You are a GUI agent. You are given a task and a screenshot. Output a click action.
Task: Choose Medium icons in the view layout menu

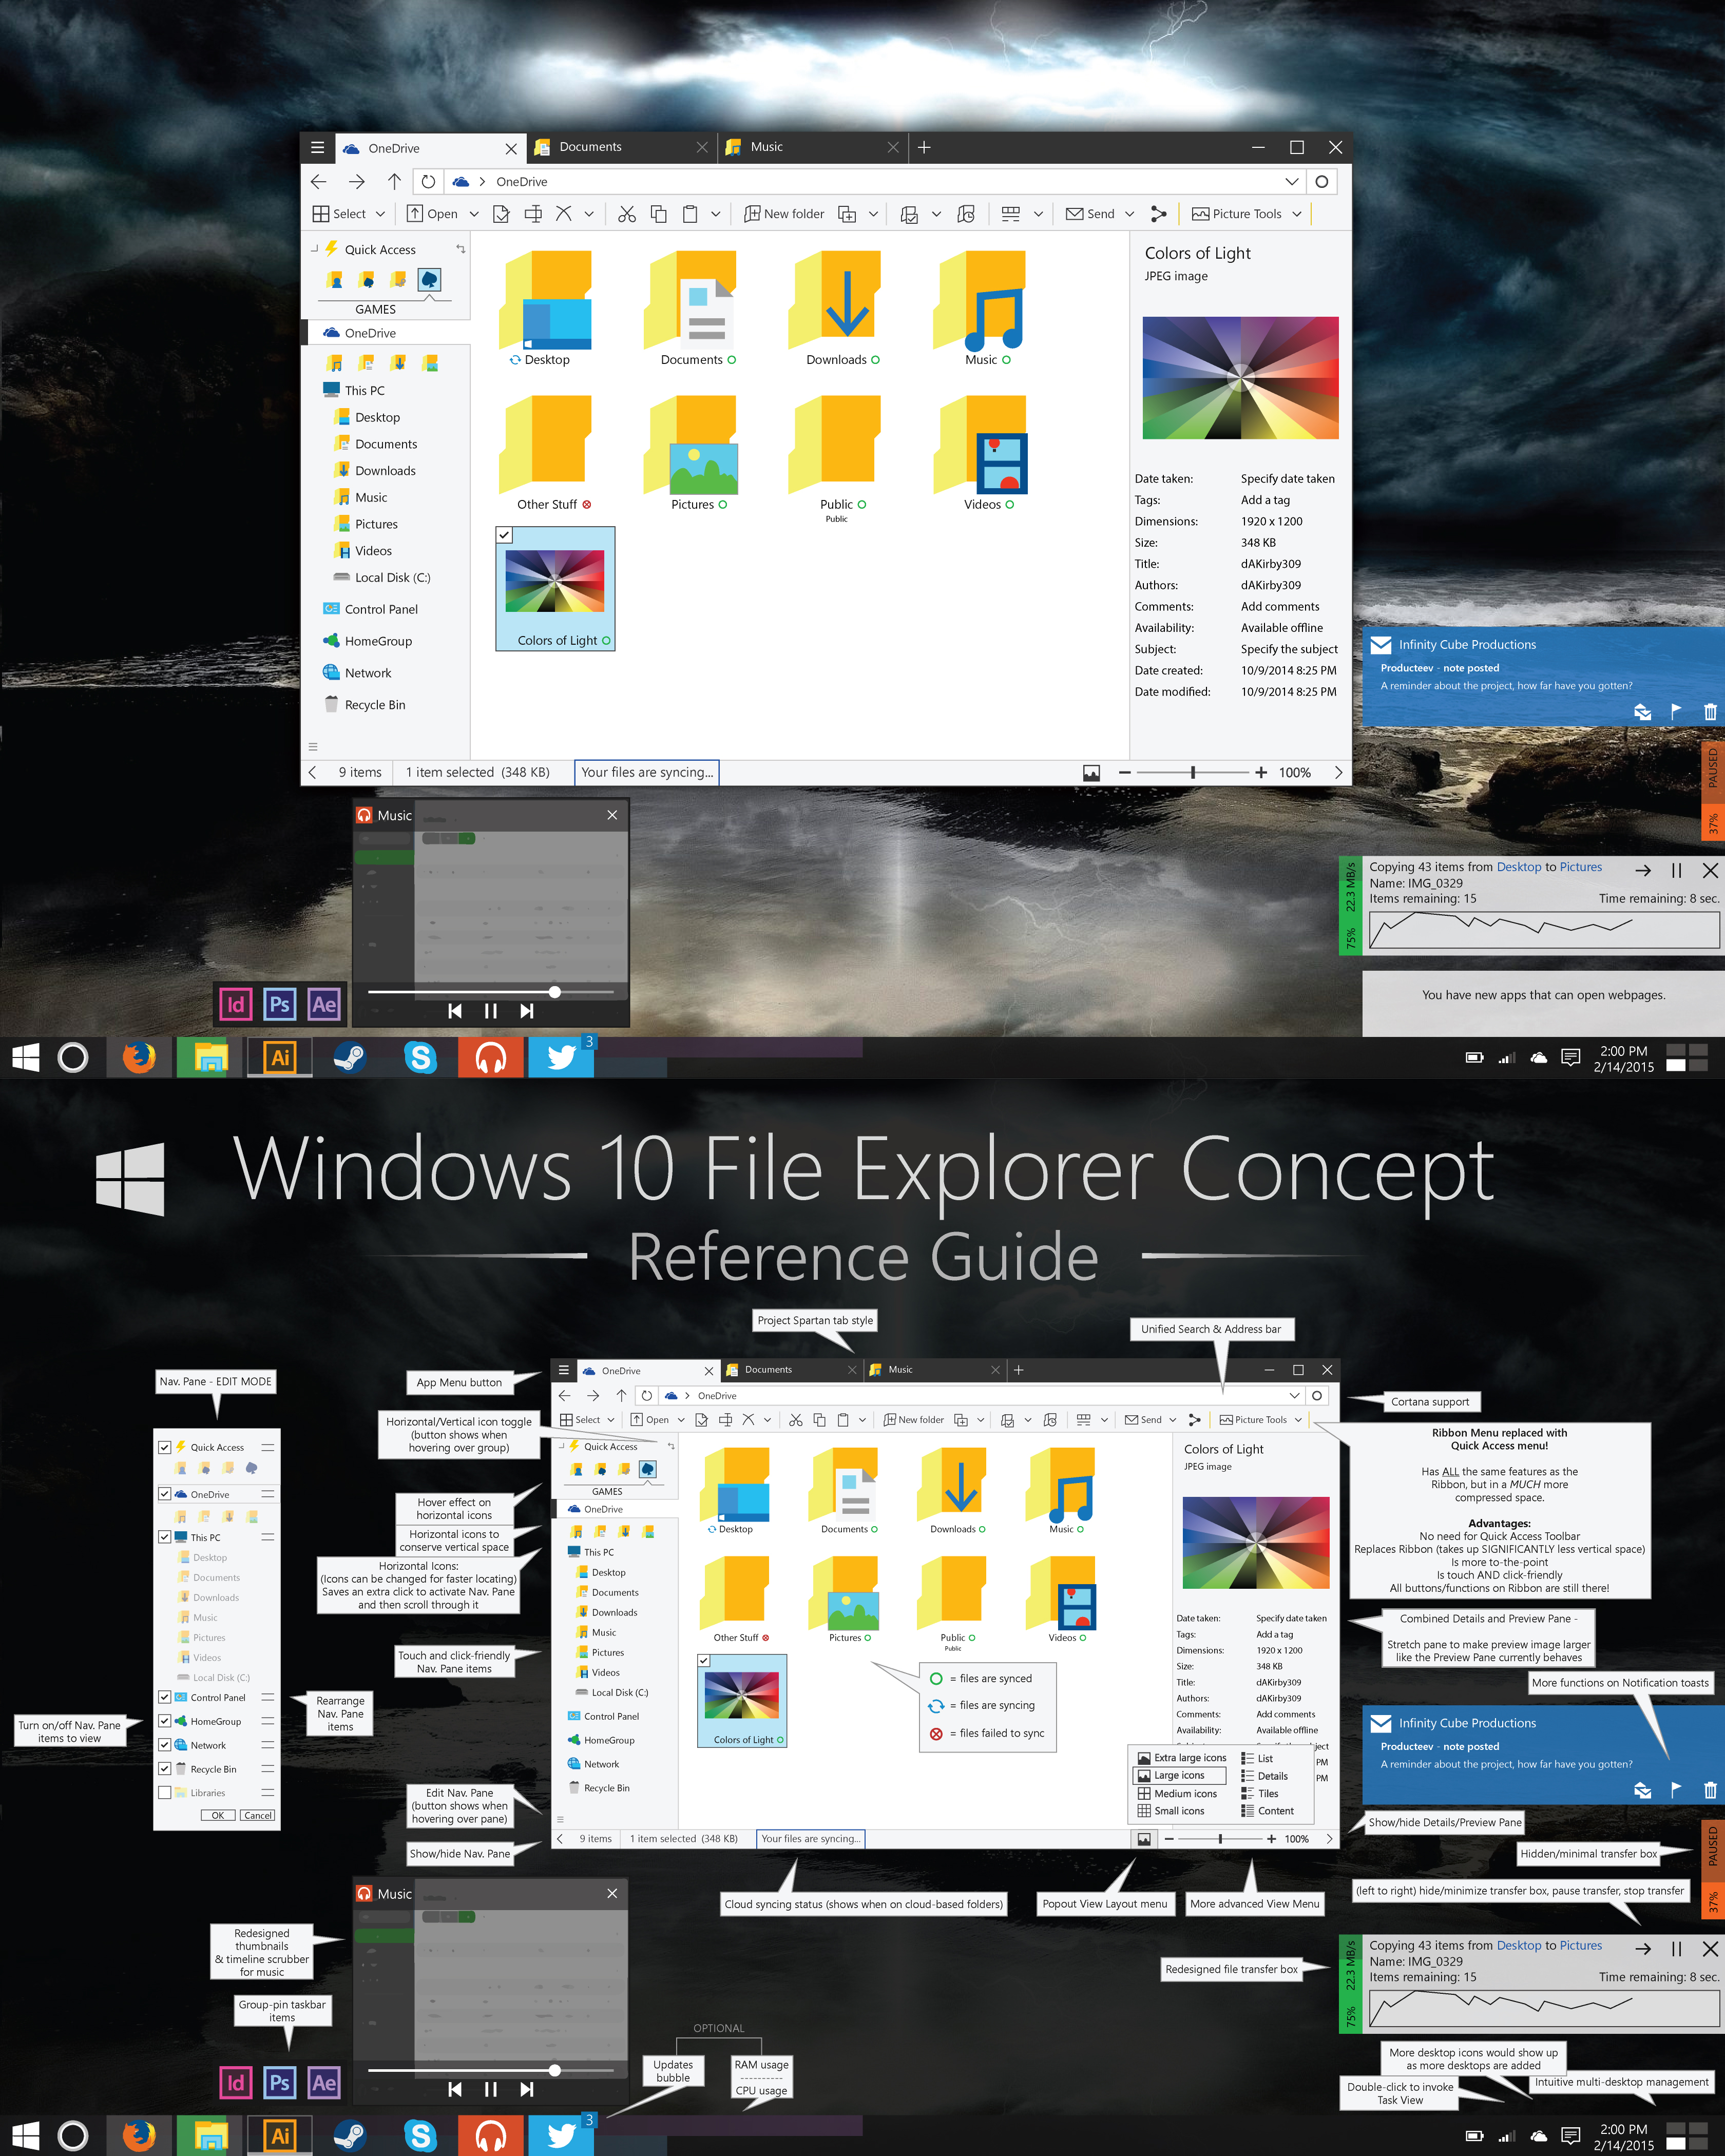click(x=1177, y=1793)
